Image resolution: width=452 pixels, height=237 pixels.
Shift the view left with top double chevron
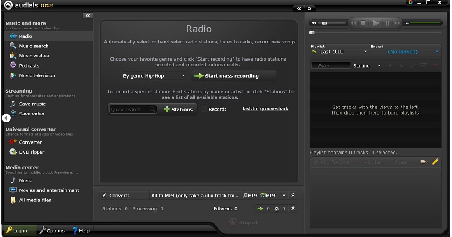[299, 9]
